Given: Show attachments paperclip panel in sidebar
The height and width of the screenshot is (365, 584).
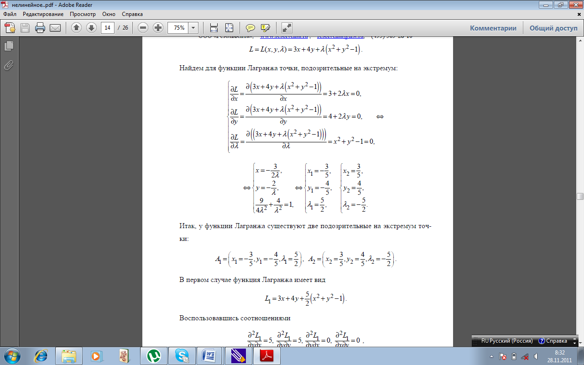Looking at the screenshot, I should click(x=9, y=65).
